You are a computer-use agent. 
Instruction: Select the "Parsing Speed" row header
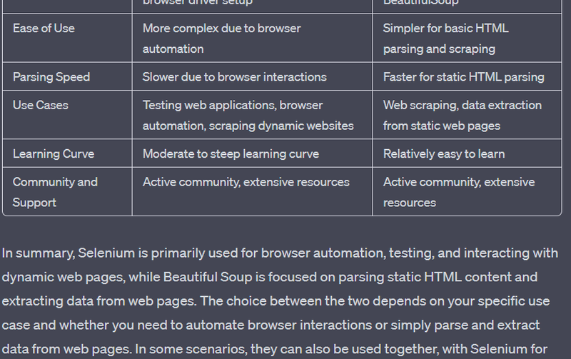point(51,77)
